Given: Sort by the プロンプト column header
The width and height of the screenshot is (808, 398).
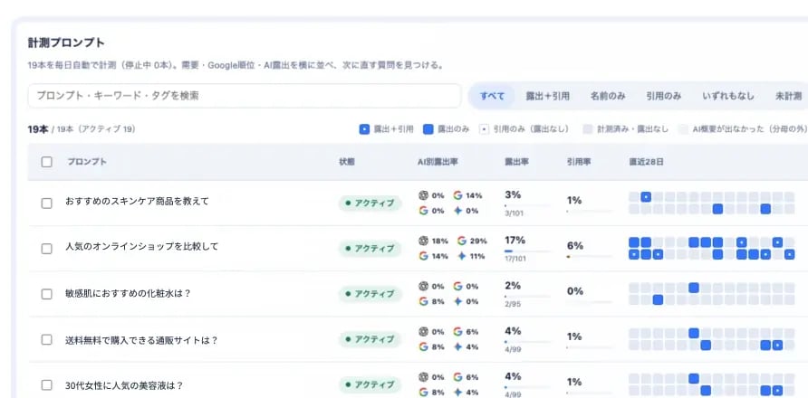Looking at the screenshot, I should tap(87, 162).
